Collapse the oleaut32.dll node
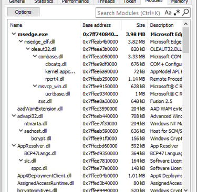 (28, 49)
